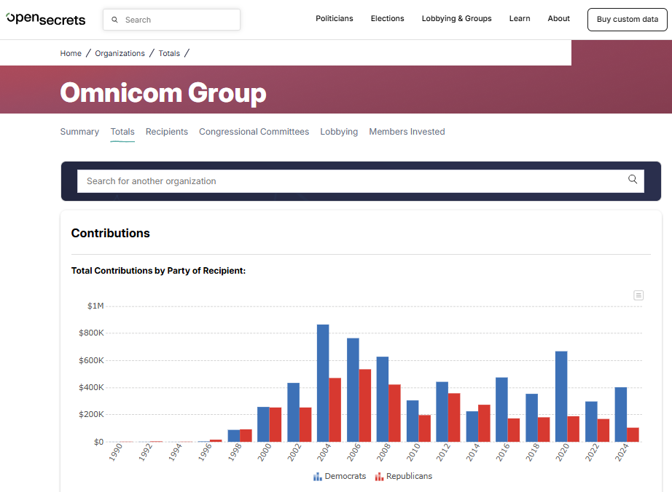Click the organization search magnifier icon
The image size is (672, 492).
633,180
